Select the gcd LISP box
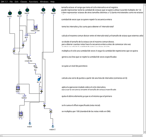 [26, 35]
